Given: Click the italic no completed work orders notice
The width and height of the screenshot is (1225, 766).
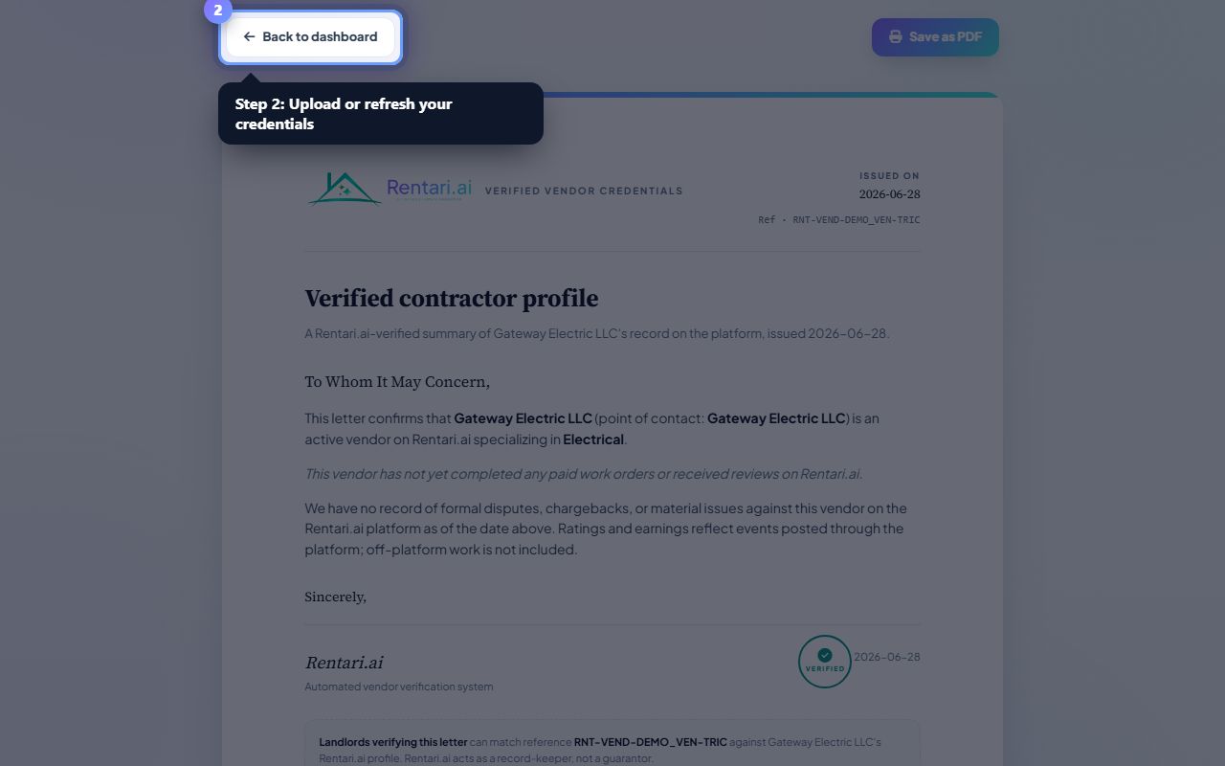Looking at the screenshot, I should [x=584, y=474].
